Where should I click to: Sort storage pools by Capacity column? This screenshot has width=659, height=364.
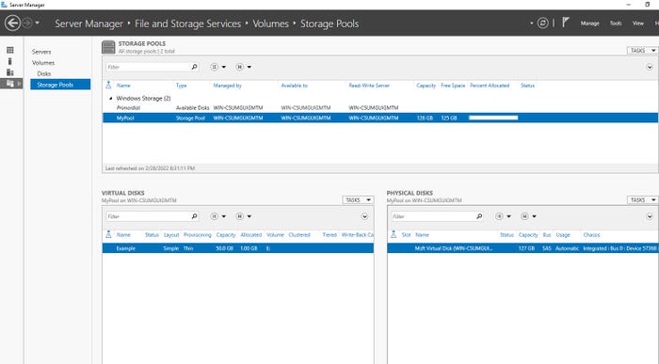point(426,86)
